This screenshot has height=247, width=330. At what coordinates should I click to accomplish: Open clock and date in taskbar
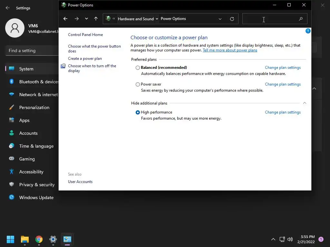[306, 239]
